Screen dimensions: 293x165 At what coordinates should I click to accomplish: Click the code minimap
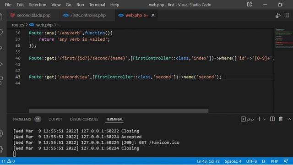click(283, 38)
